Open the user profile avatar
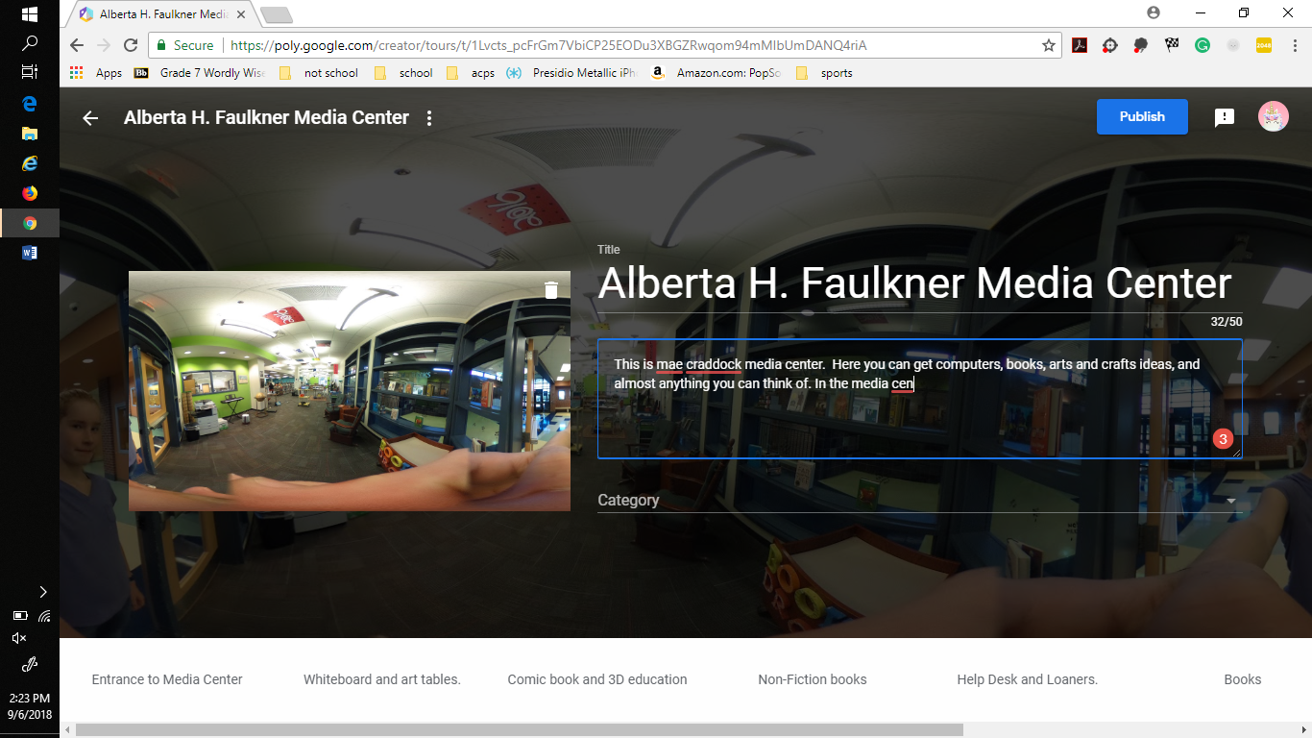 tap(1273, 117)
